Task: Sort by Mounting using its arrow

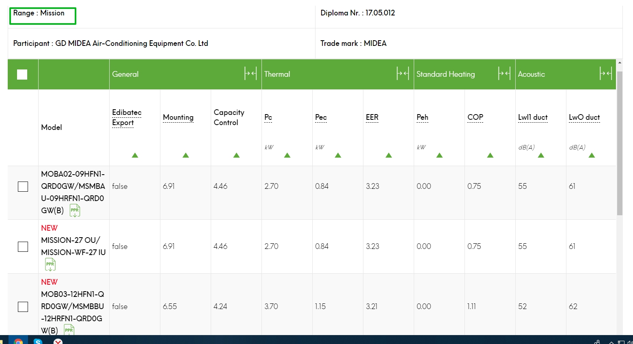Action: (186, 155)
